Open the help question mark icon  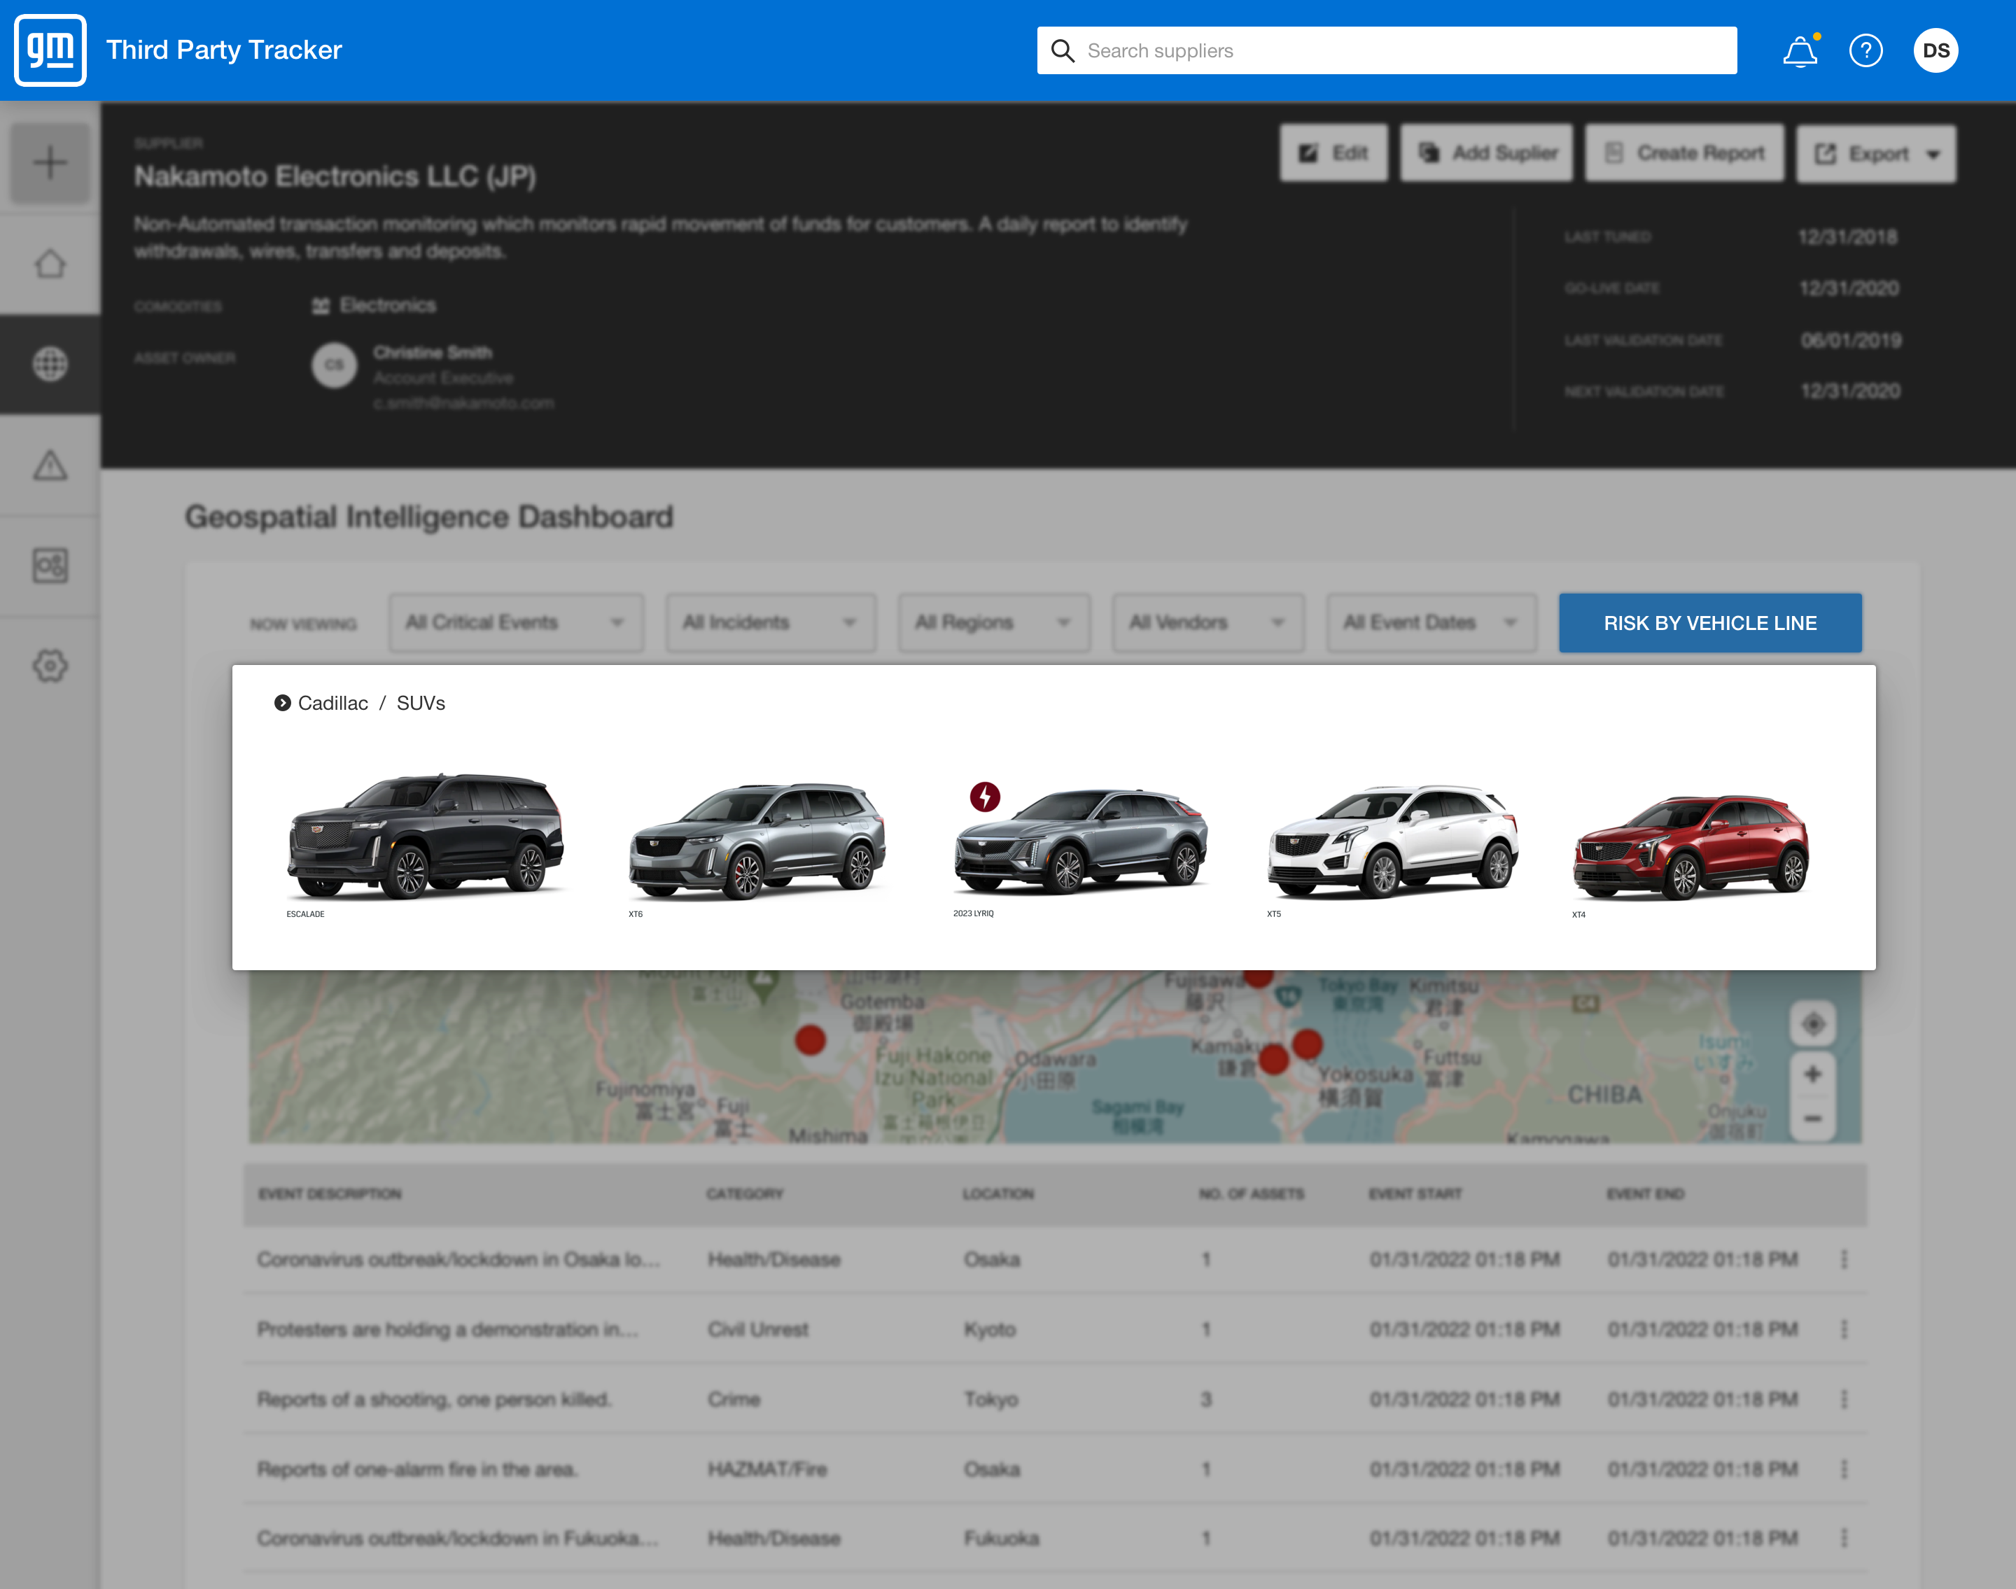(x=1865, y=51)
